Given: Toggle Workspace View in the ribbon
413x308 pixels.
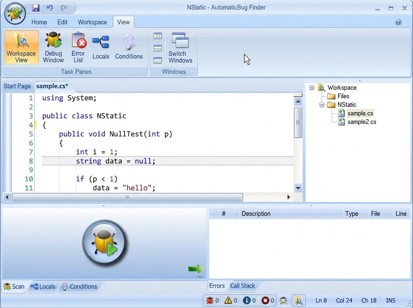Looking at the screenshot, I should pyautogui.click(x=21, y=47).
